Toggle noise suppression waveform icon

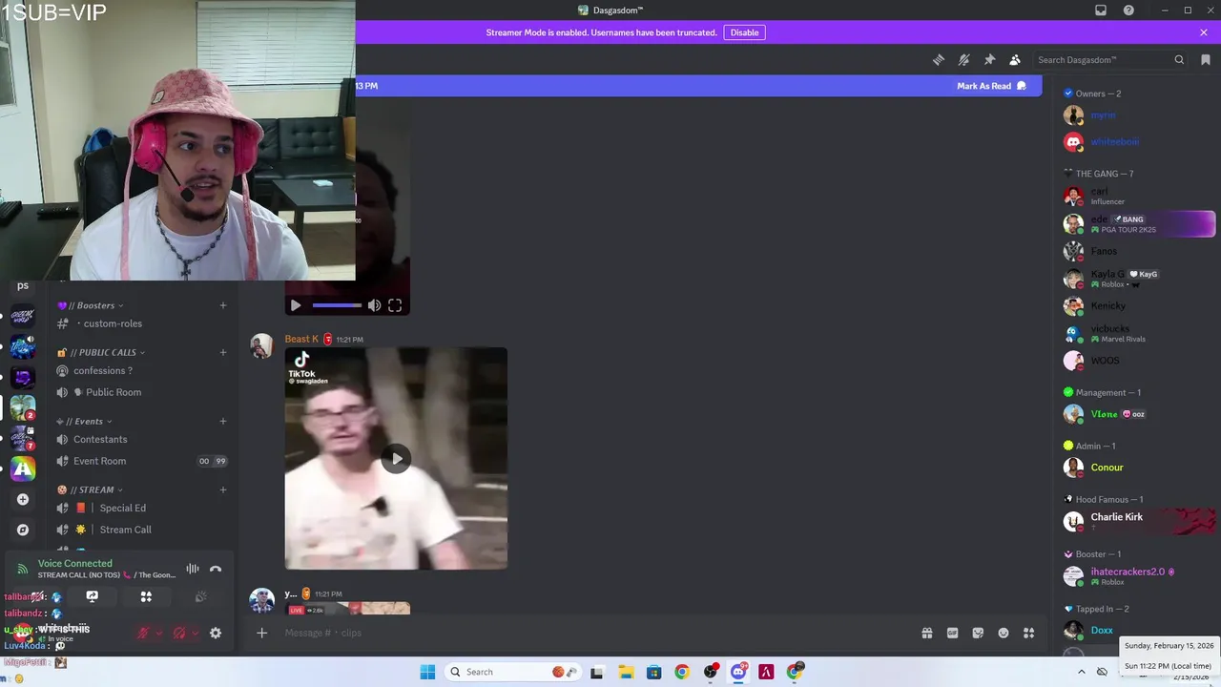(x=193, y=569)
